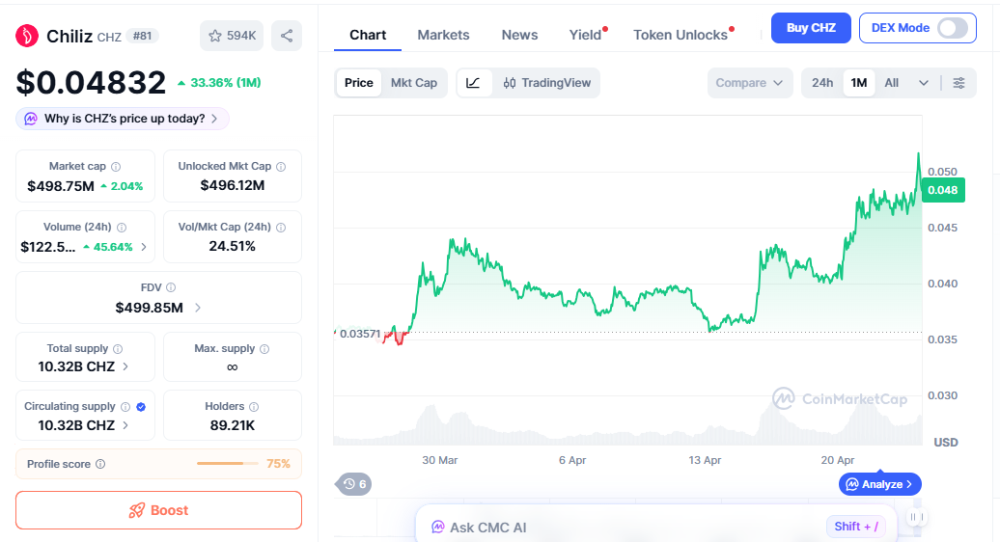
Task: Click the #81 rank badge
Action: [142, 36]
